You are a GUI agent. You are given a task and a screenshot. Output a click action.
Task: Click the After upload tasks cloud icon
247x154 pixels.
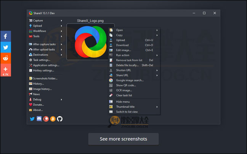pos(30,49)
